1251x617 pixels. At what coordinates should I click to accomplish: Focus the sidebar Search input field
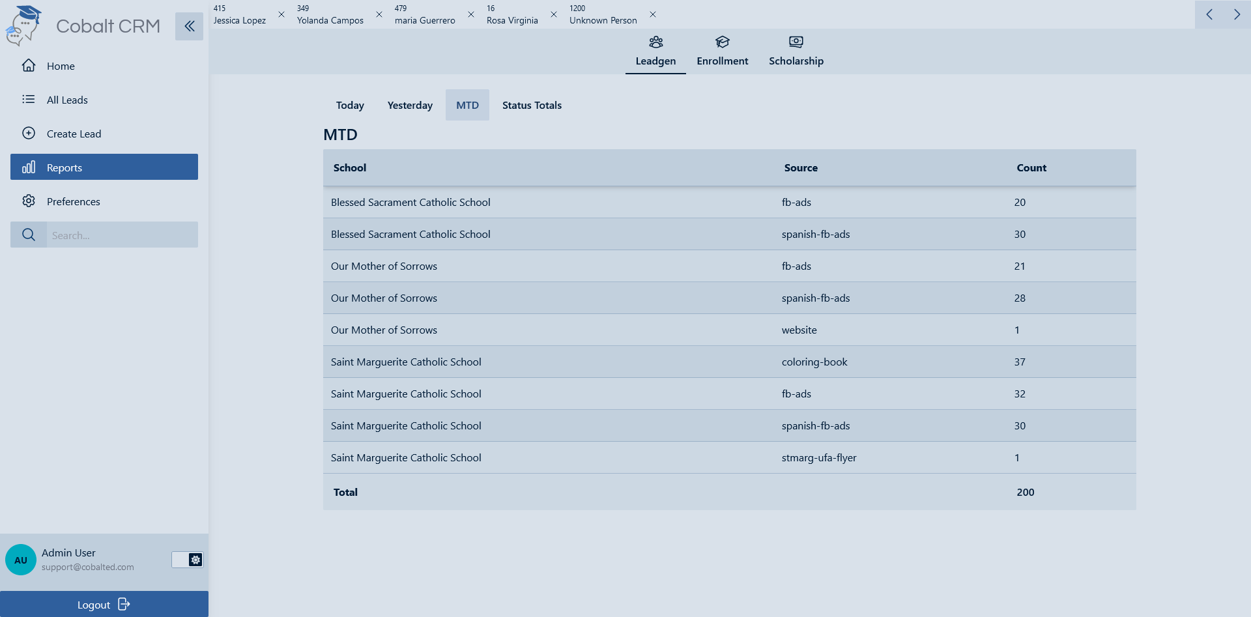point(122,235)
